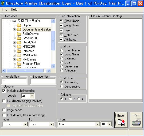144x136 pixels.
Task: Sort by Short Name radio button
Action: 62,50
